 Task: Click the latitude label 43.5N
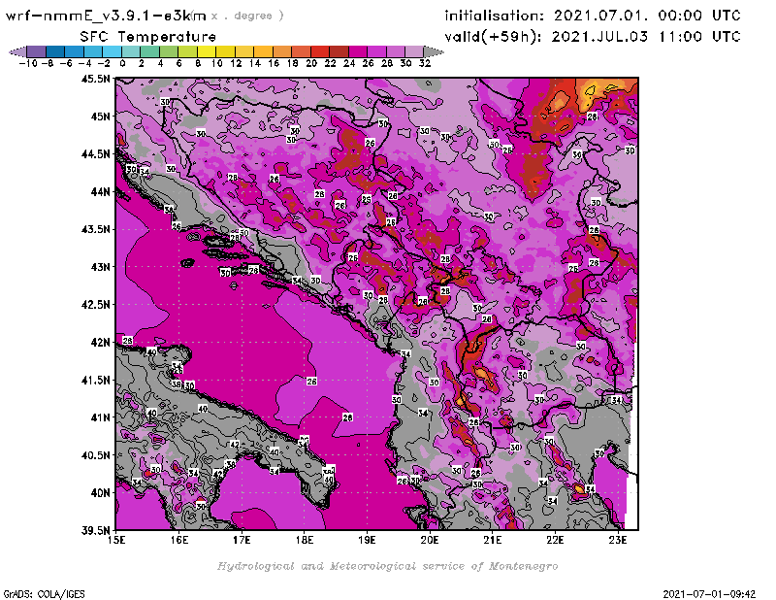click(x=95, y=229)
